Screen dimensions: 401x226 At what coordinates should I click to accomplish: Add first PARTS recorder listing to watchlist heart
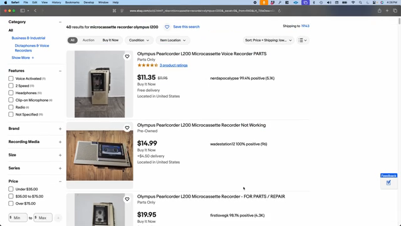pyautogui.click(x=127, y=56)
